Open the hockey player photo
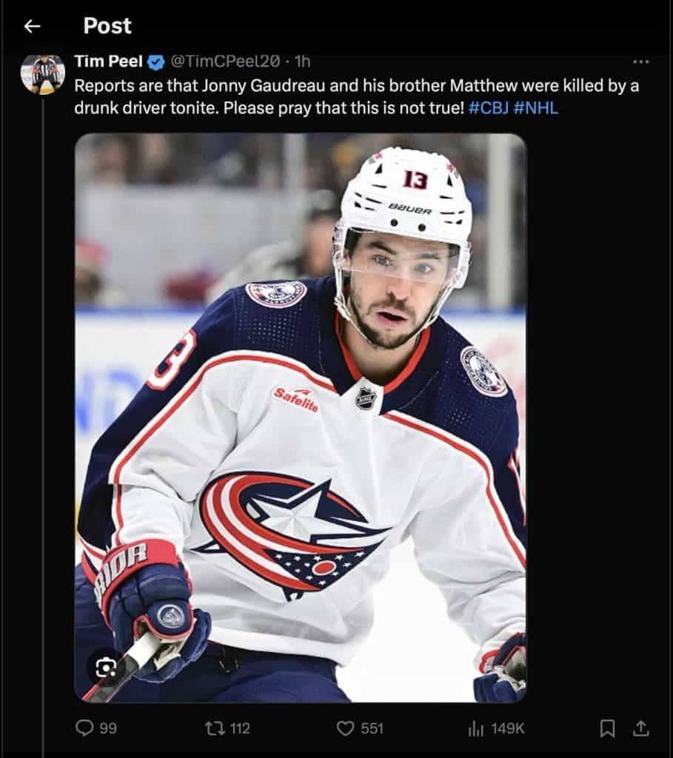The width and height of the screenshot is (673, 758). [x=301, y=417]
